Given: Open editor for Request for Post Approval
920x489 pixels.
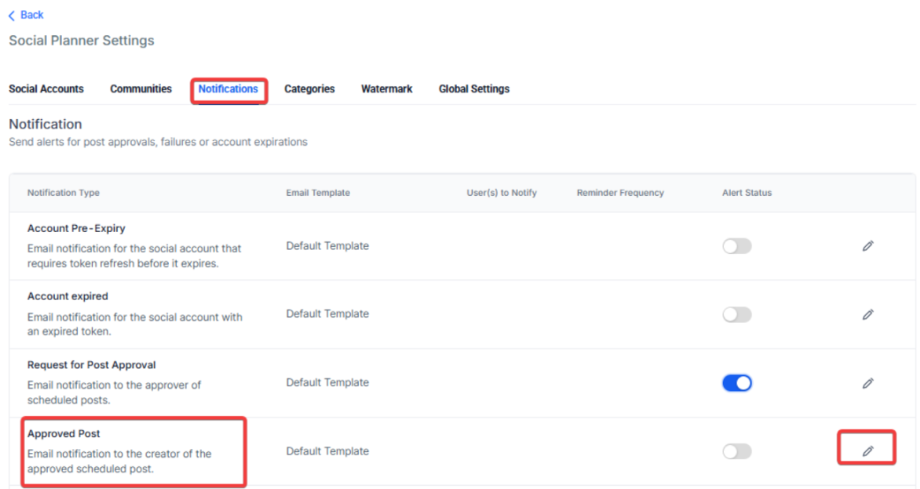Looking at the screenshot, I should click(x=867, y=383).
